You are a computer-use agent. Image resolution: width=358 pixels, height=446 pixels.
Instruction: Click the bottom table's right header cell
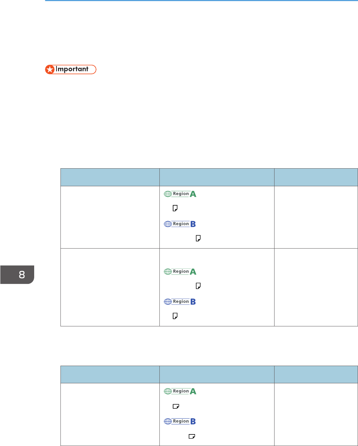point(316,374)
